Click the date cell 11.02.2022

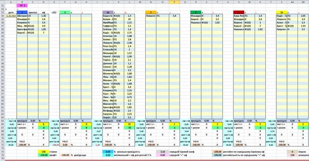[11, 16]
